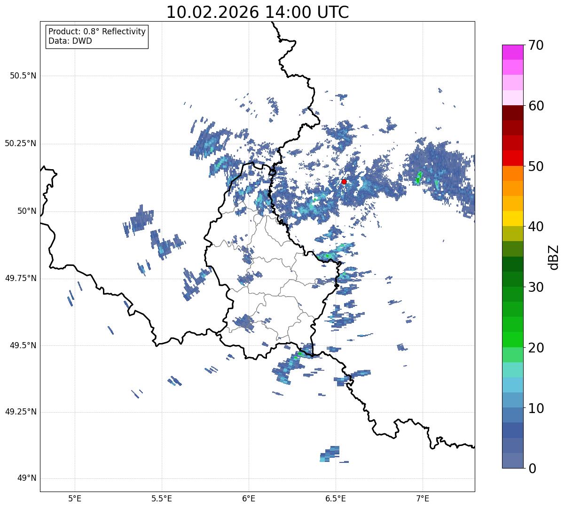
Task: Click the 49.25°N latitude label
Action: click(x=20, y=412)
